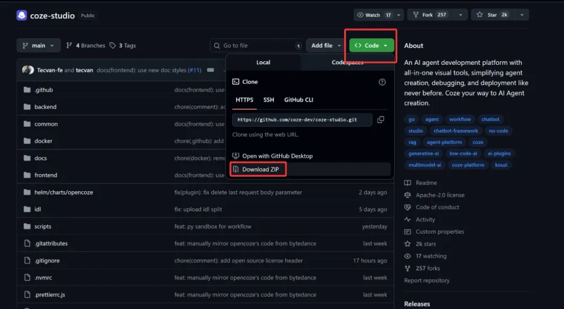Click the docker folder icon
The height and width of the screenshot is (309, 564).
point(27,141)
